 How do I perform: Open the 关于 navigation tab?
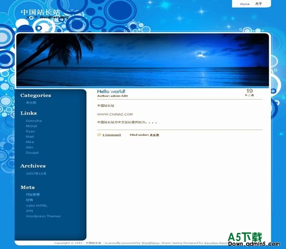258,4
